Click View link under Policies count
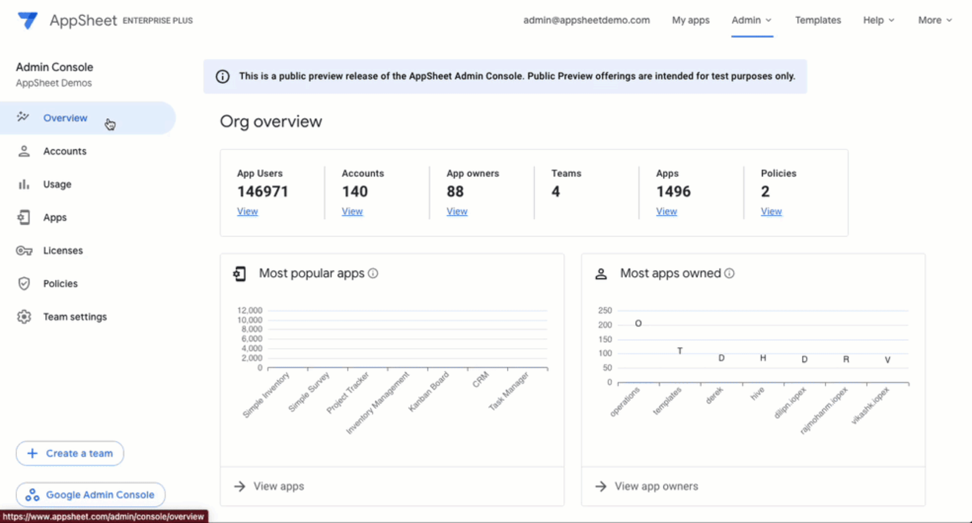Image resolution: width=972 pixels, height=523 pixels. point(771,211)
